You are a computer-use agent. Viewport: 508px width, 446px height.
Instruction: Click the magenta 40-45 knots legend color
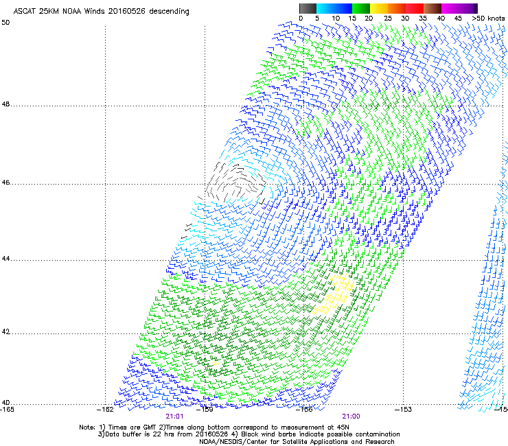pyautogui.click(x=450, y=8)
